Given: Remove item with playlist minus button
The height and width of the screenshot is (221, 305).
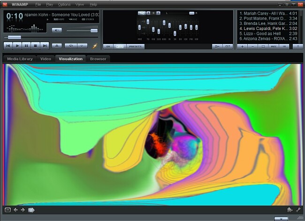Looking at the screenshot, I should click(252, 46).
